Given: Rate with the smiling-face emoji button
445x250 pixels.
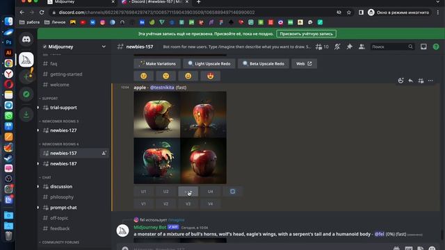Looking at the screenshot, I should tap(188, 76).
